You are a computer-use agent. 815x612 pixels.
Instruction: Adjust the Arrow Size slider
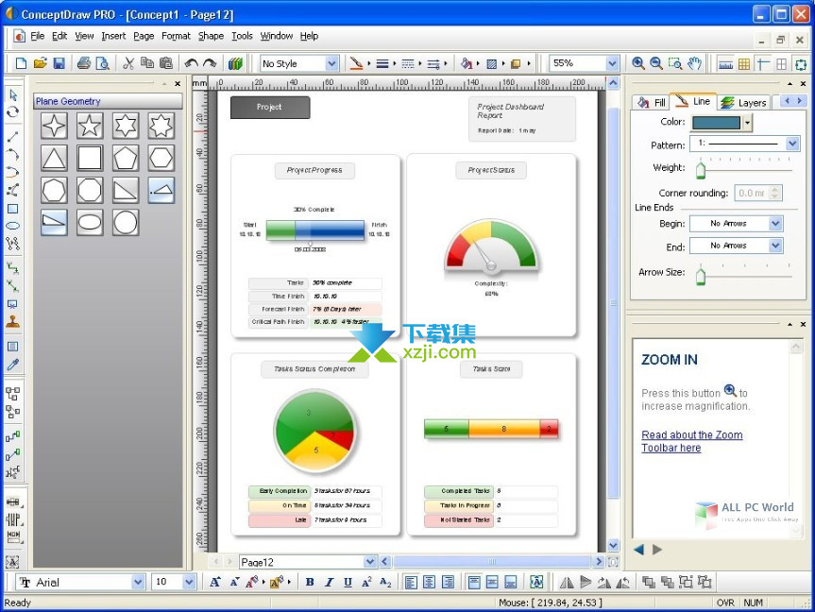click(x=700, y=275)
